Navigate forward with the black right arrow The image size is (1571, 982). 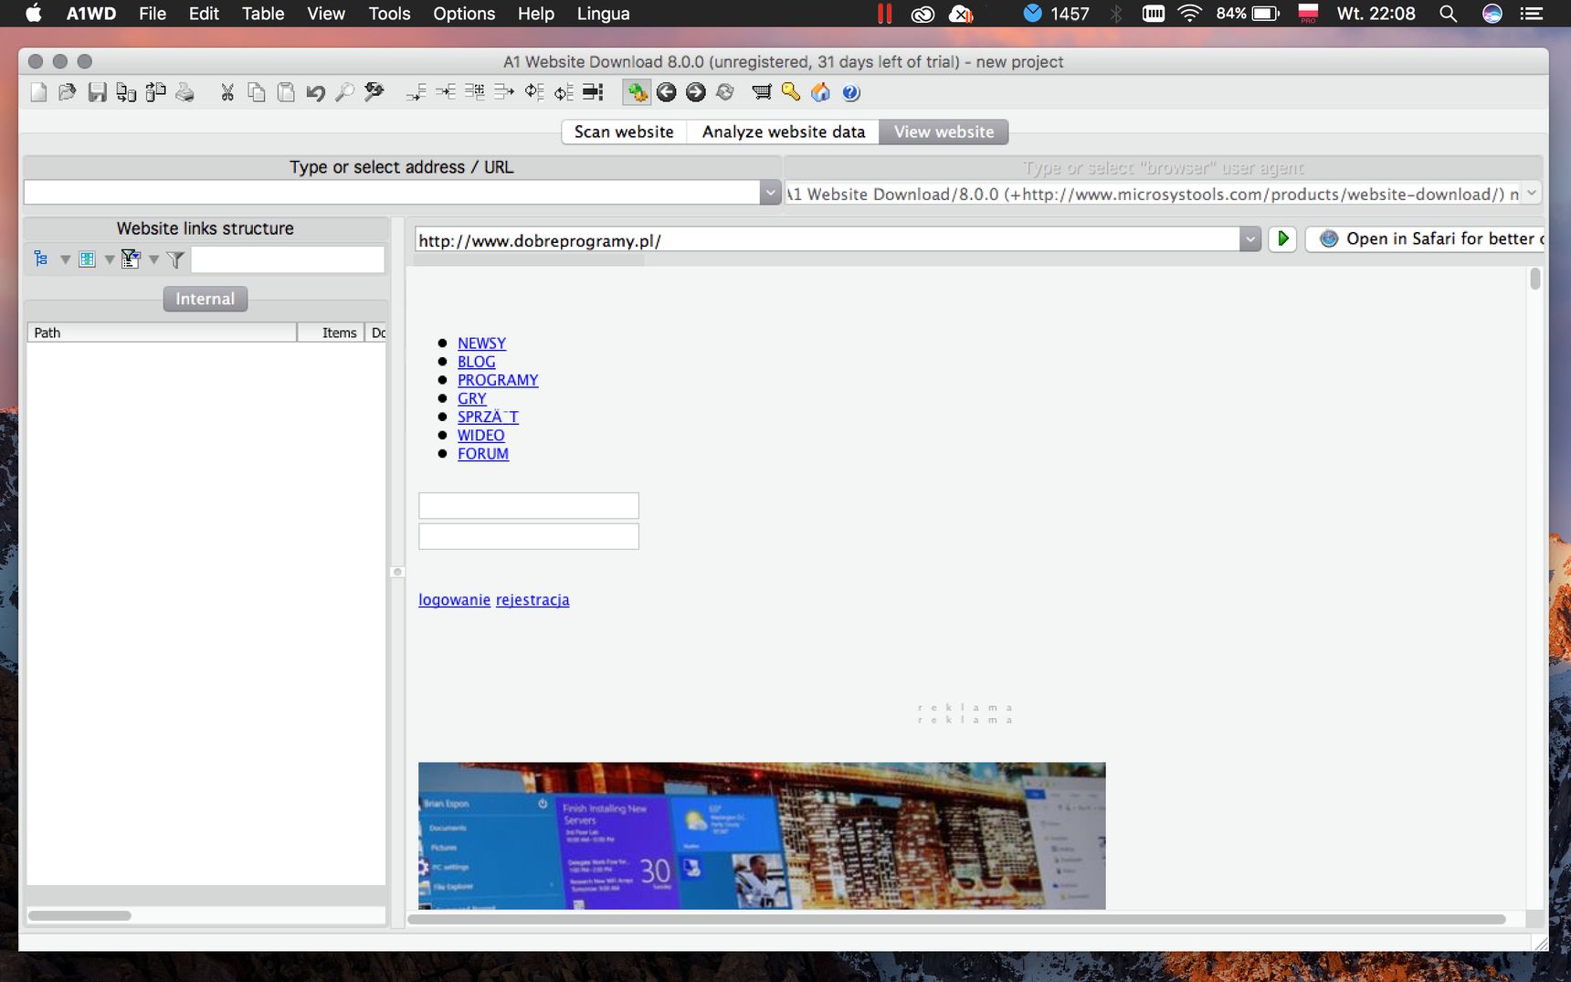[696, 92]
